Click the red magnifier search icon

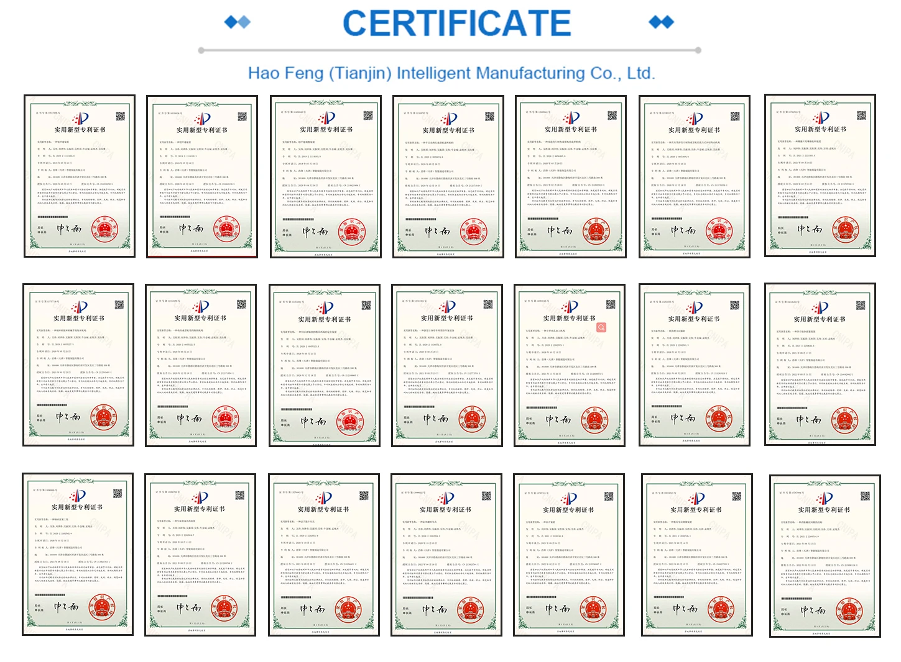click(x=601, y=327)
